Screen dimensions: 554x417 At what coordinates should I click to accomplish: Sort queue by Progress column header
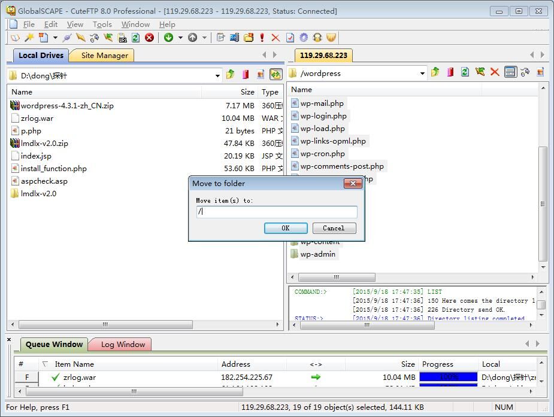(449, 364)
